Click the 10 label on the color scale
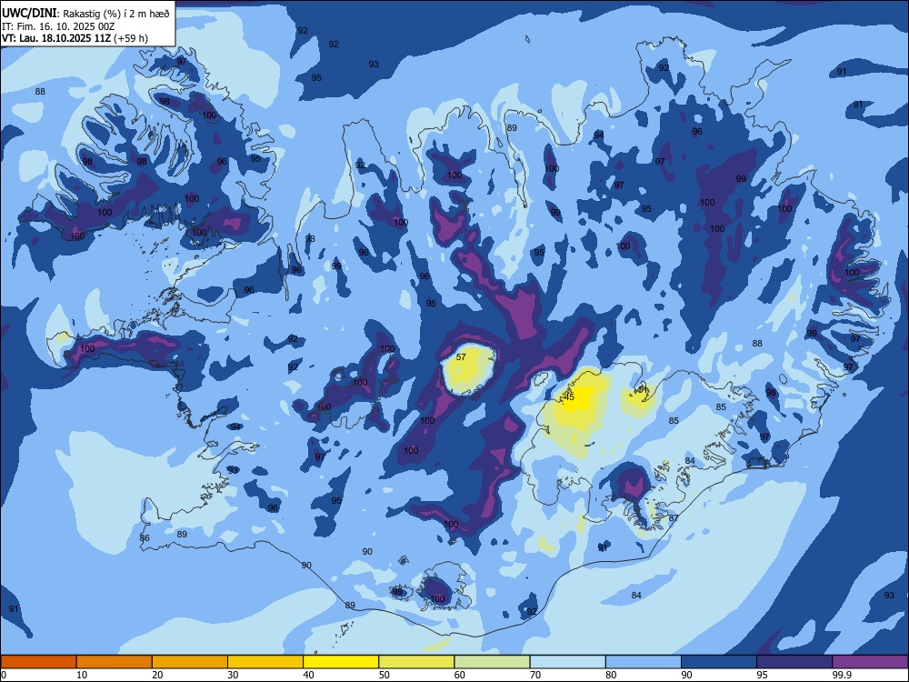 tap(82, 675)
